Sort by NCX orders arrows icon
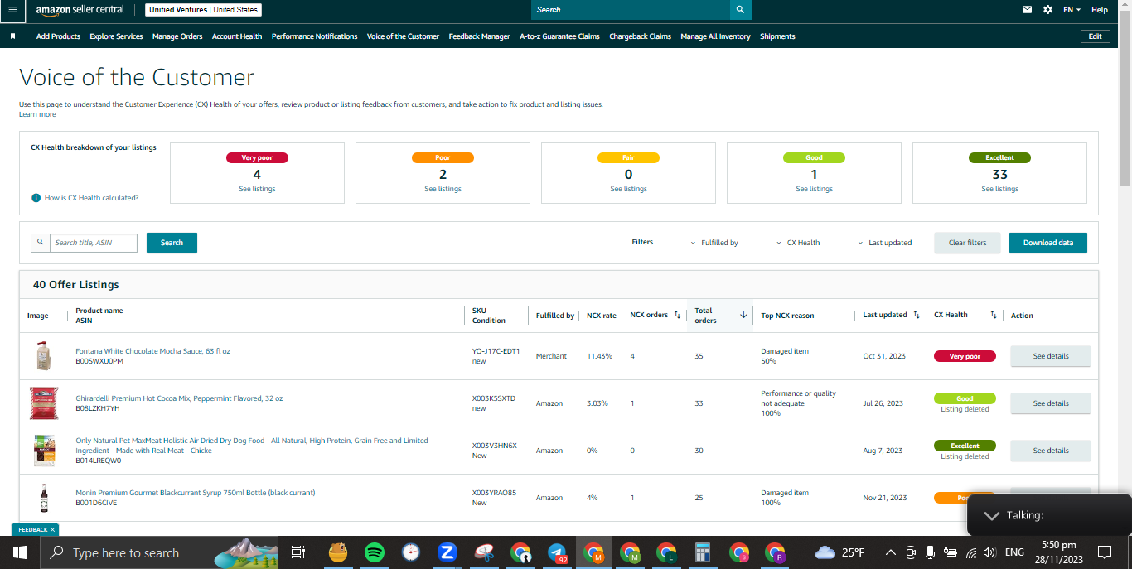The width and height of the screenshot is (1132, 569). pyautogui.click(x=677, y=315)
